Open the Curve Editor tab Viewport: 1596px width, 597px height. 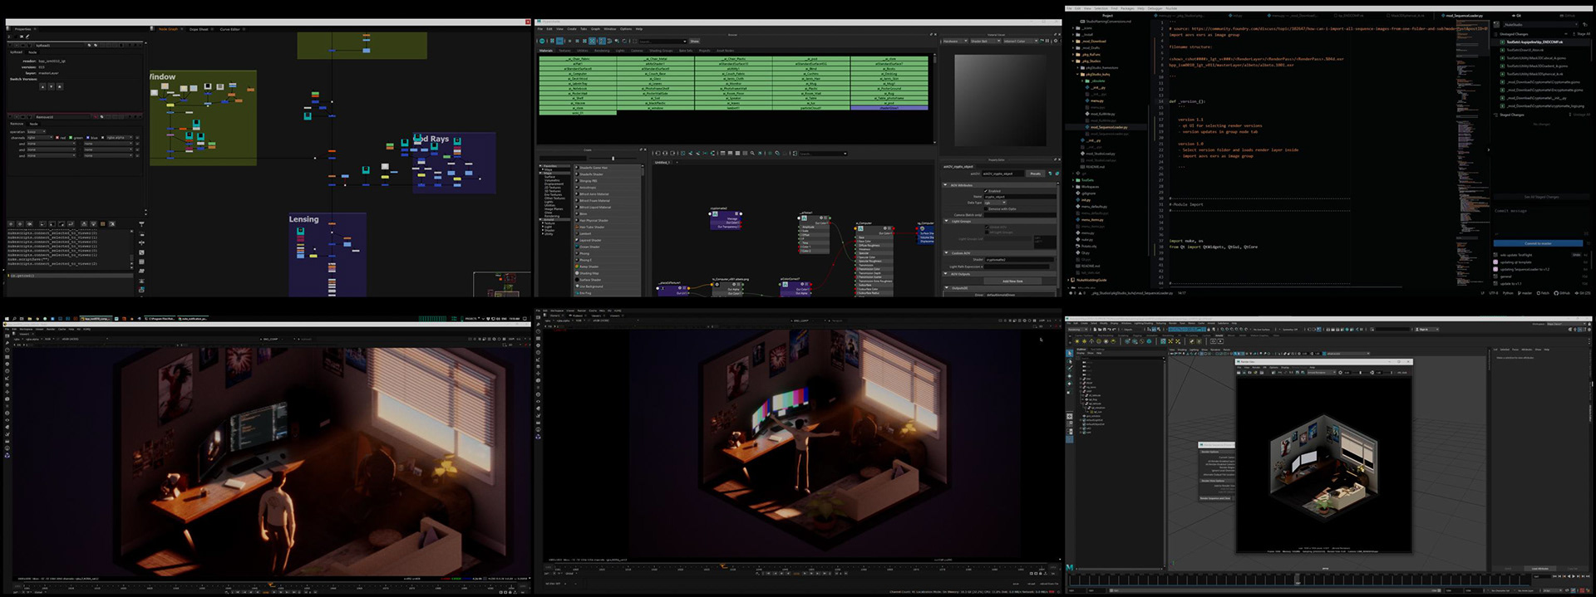pos(229,29)
